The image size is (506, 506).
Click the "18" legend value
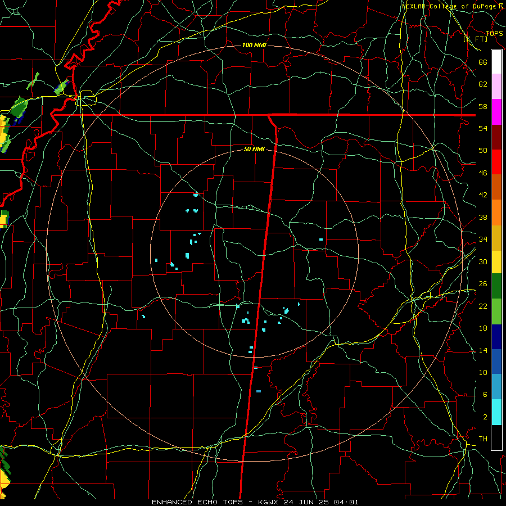click(483, 328)
